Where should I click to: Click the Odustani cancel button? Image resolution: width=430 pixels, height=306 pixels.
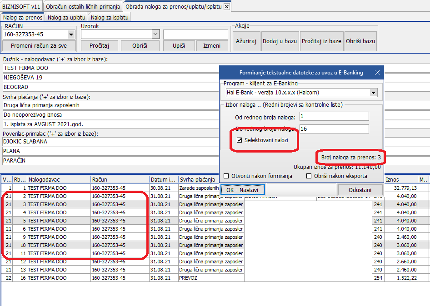pyautogui.click(x=360, y=190)
